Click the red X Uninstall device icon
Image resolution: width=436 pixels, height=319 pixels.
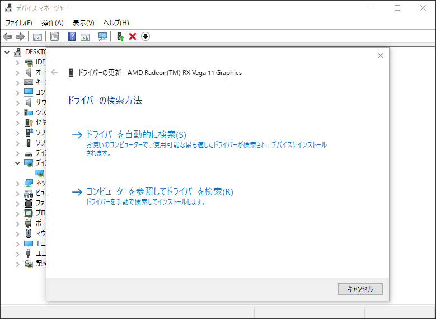pyautogui.click(x=133, y=36)
